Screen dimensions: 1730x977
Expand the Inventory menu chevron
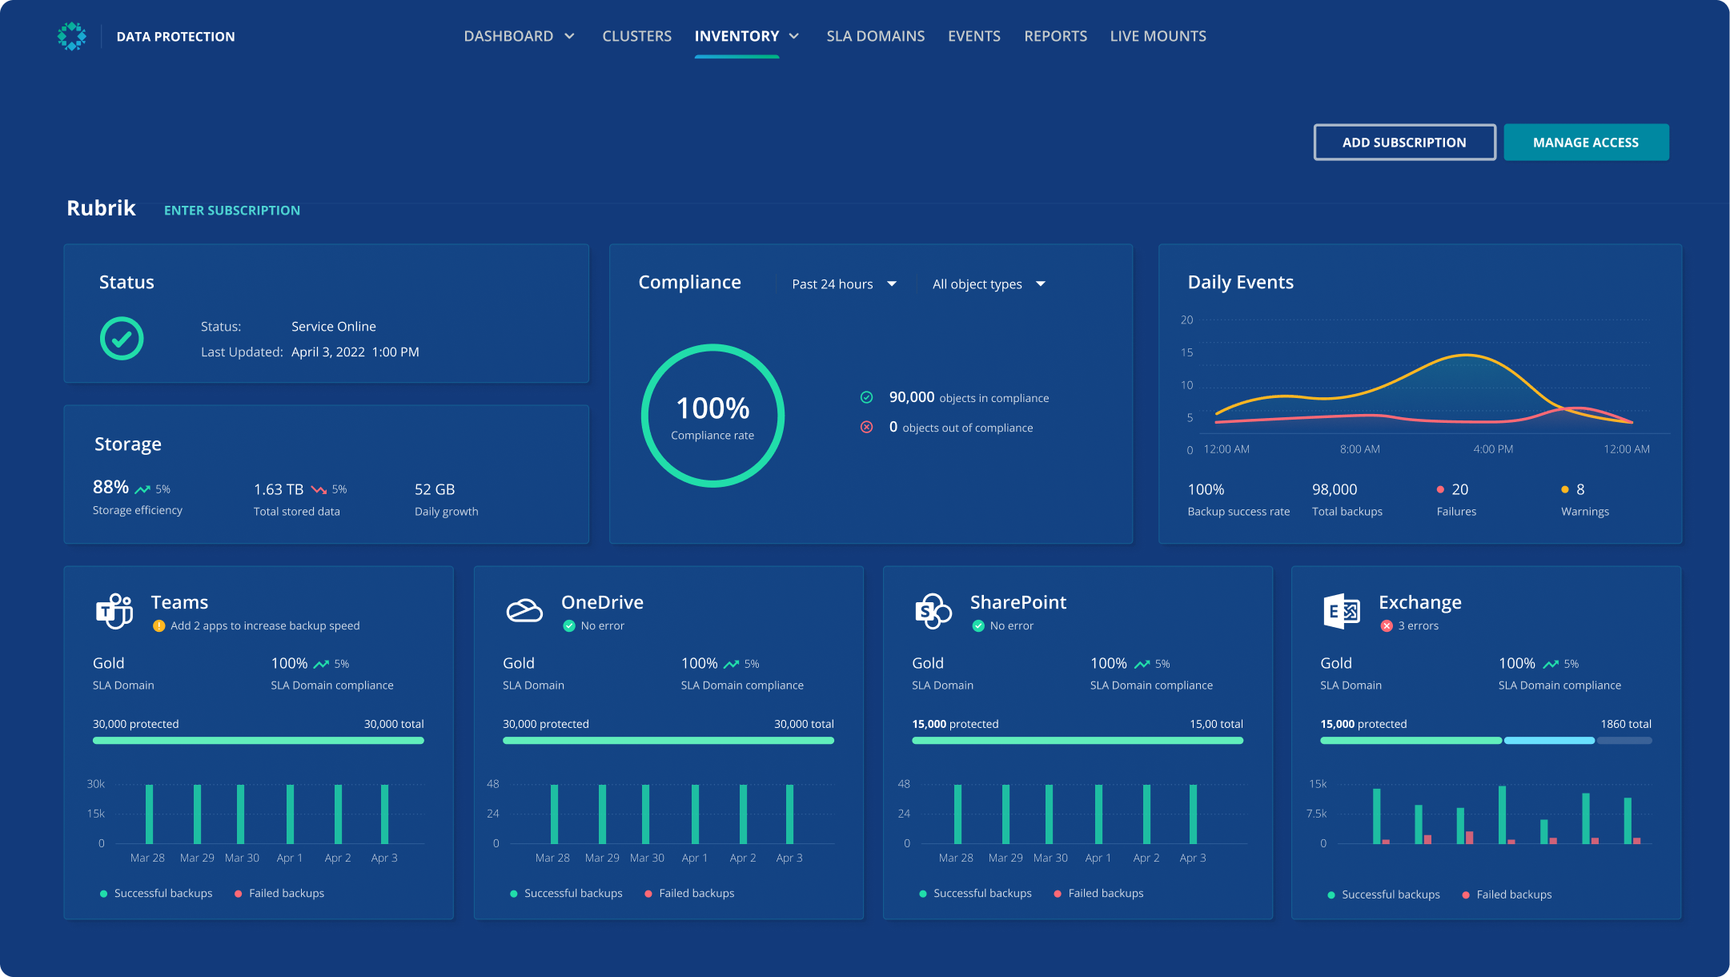(794, 36)
